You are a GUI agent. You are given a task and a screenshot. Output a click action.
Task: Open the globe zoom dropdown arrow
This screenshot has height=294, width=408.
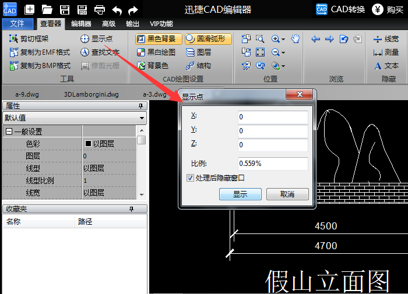point(283,66)
